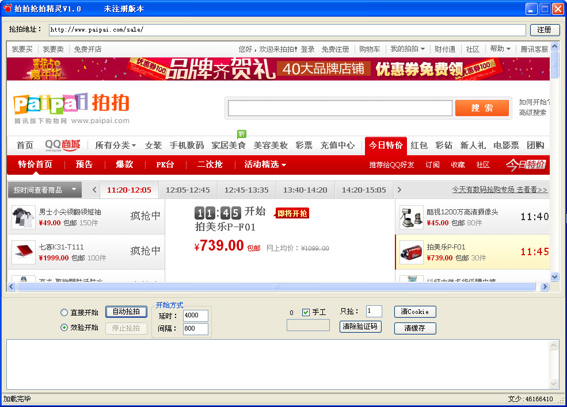Click the 清缓存 button

415,328
